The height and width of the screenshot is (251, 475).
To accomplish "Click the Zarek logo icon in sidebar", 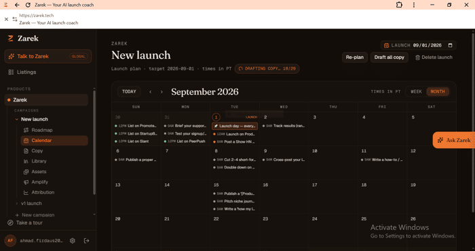I will 11,39.
